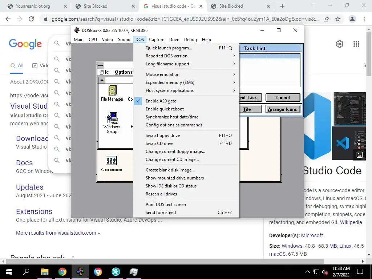Toggle Synchronize host date/time
Screen dimensions: 372x279
click(x=186, y=117)
